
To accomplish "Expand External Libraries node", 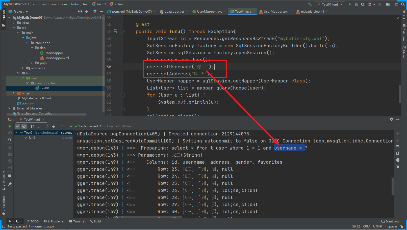I will (x=9, y=108).
